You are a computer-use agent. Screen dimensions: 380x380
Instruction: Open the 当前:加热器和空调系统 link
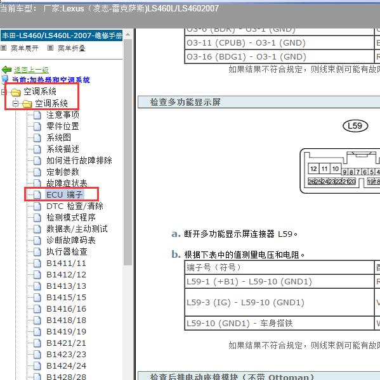[51, 80]
